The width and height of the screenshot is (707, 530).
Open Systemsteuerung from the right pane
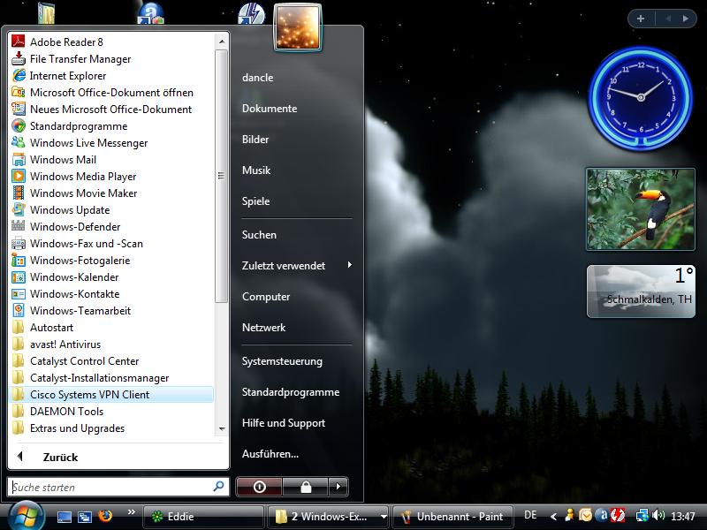(x=282, y=361)
